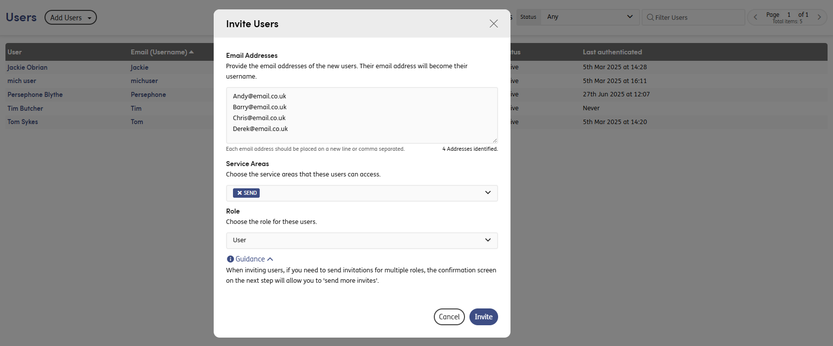Click '5th Mar 2025 at 14:28' cell
This screenshot has height=346, width=833.
[x=615, y=67]
